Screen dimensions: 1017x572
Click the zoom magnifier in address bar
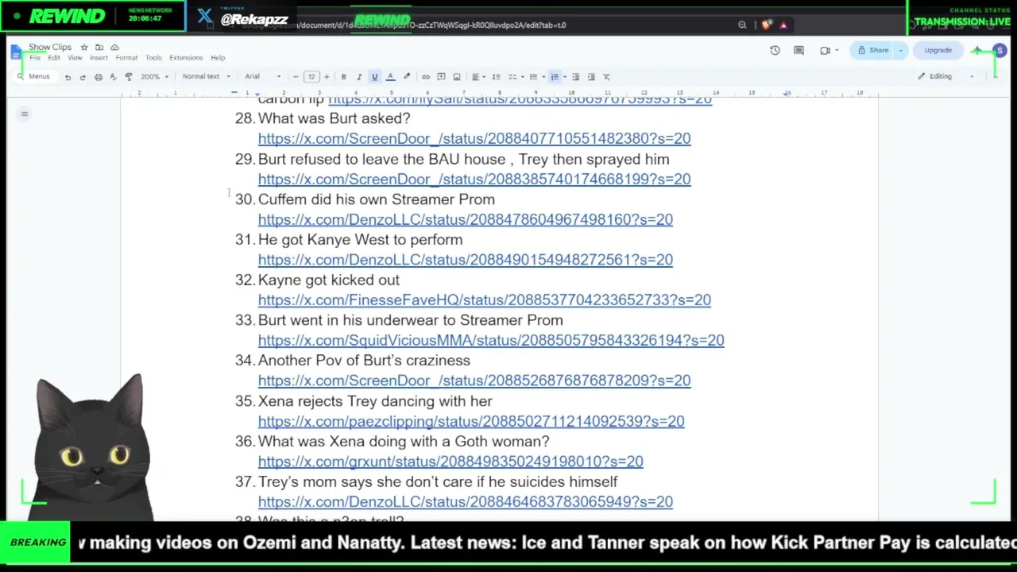(x=742, y=25)
